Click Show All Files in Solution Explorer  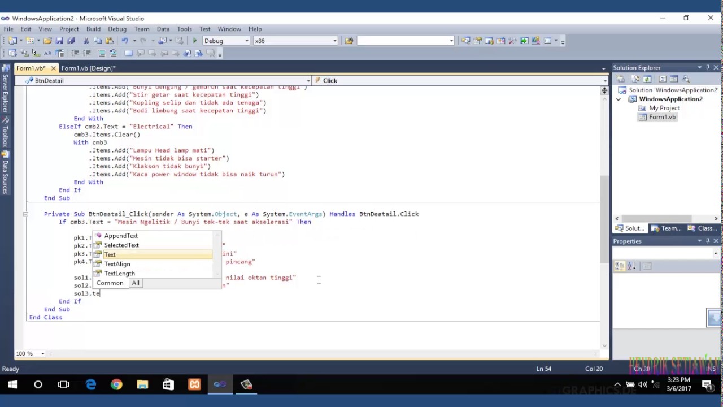(x=635, y=79)
